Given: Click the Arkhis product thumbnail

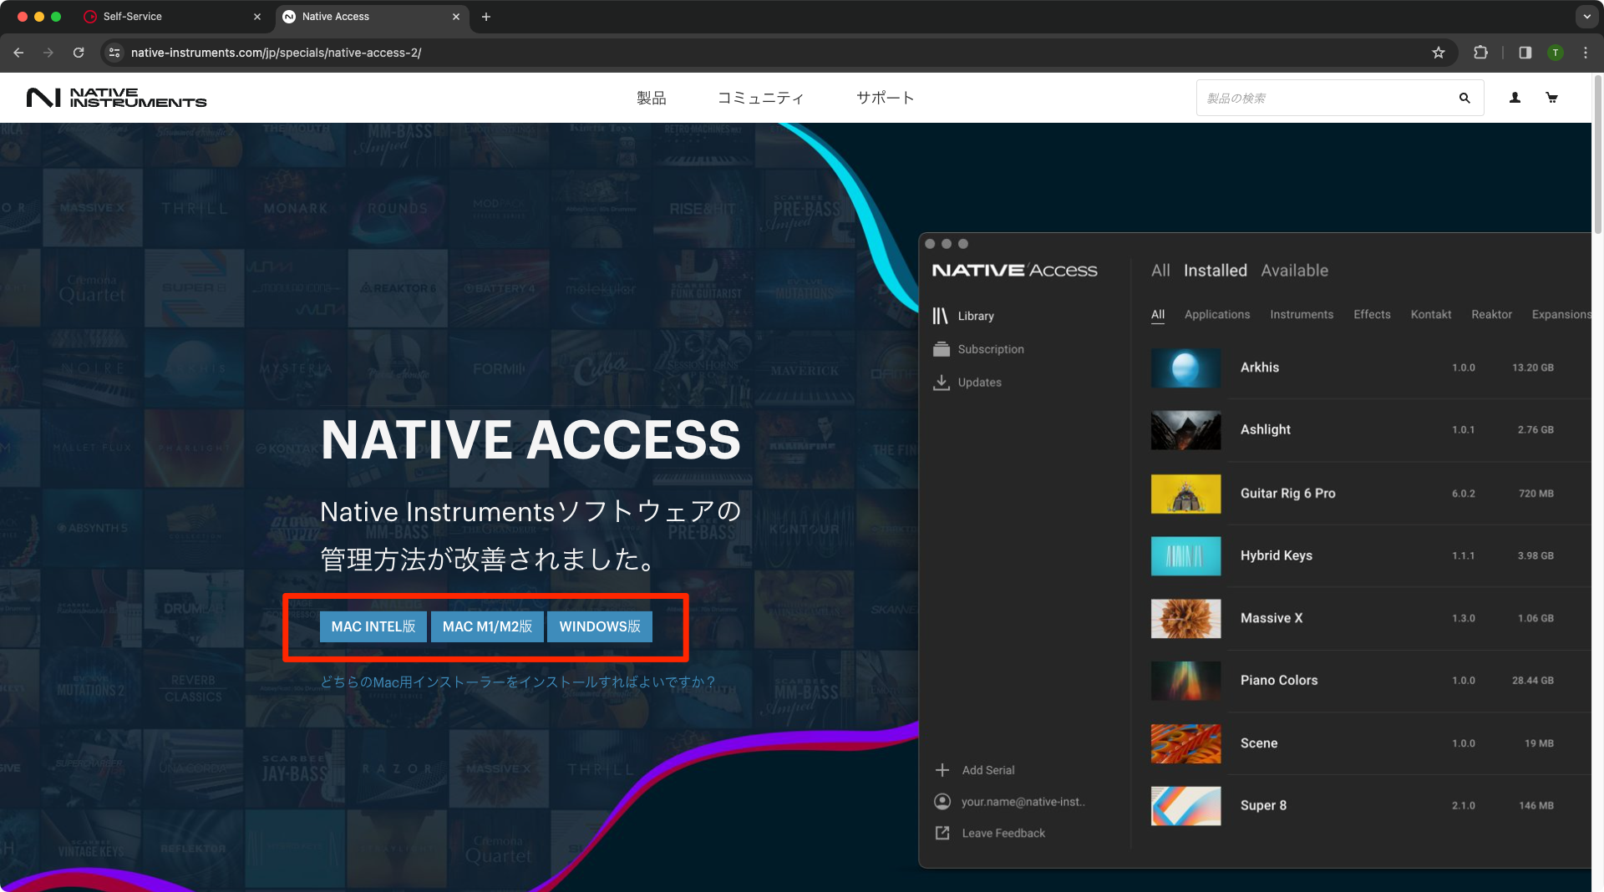Looking at the screenshot, I should tap(1185, 368).
